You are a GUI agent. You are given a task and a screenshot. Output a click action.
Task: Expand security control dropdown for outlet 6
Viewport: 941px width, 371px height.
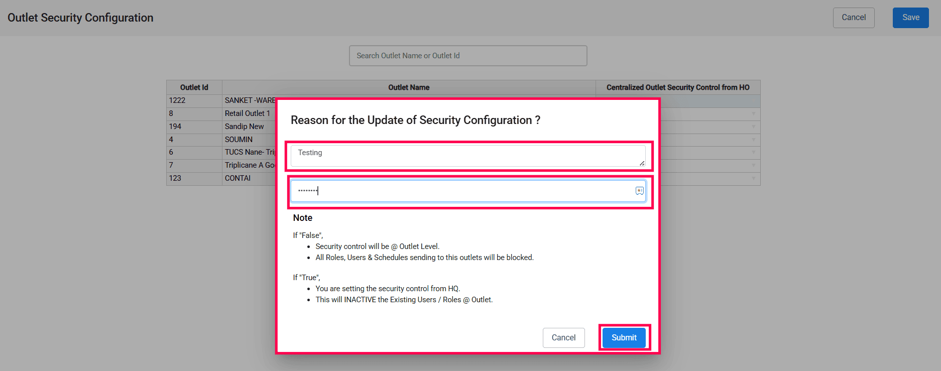pos(753,153)
